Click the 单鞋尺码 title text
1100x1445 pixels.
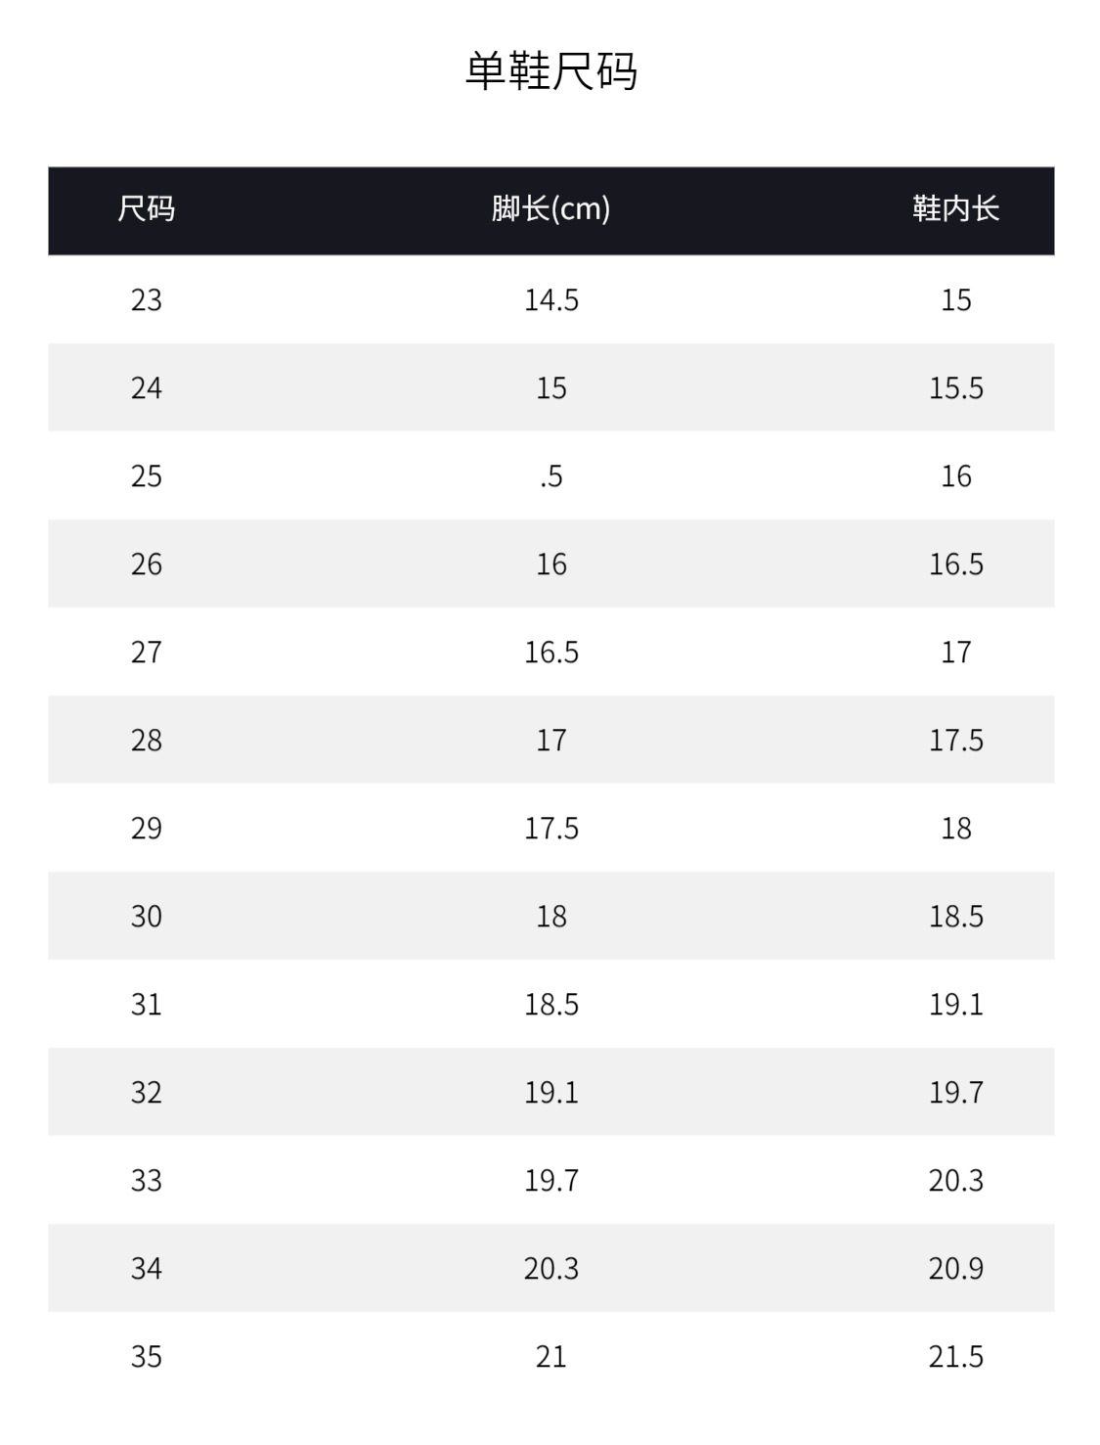pyautogui.click(x=550, y=71)
